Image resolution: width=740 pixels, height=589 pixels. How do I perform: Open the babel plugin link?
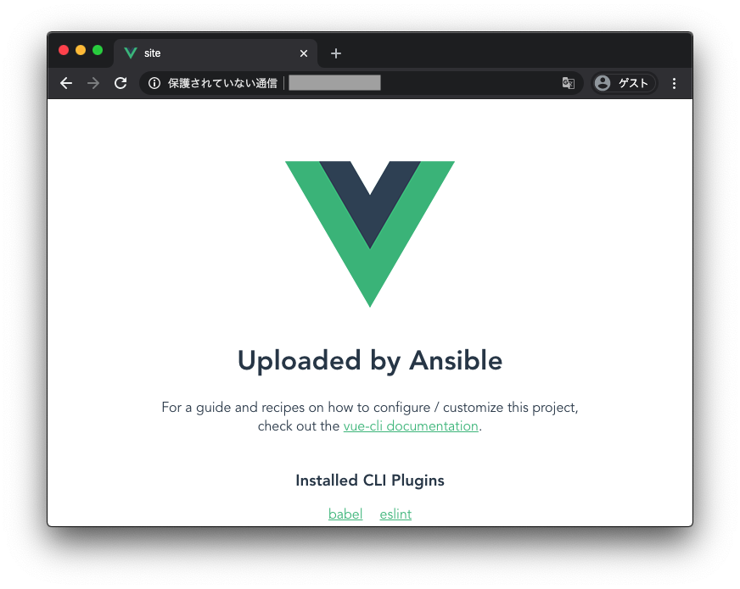345,514
